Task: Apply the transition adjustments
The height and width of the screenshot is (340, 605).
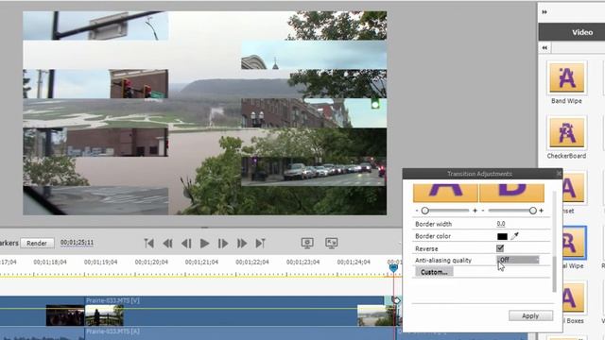Action: 530,315
